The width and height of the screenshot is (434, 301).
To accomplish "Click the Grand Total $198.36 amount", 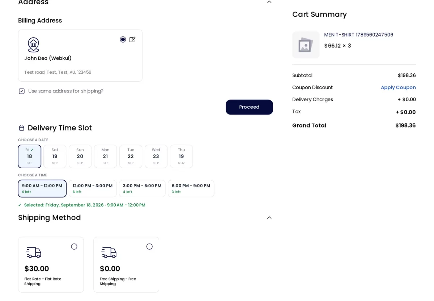I will click(405, 125).
